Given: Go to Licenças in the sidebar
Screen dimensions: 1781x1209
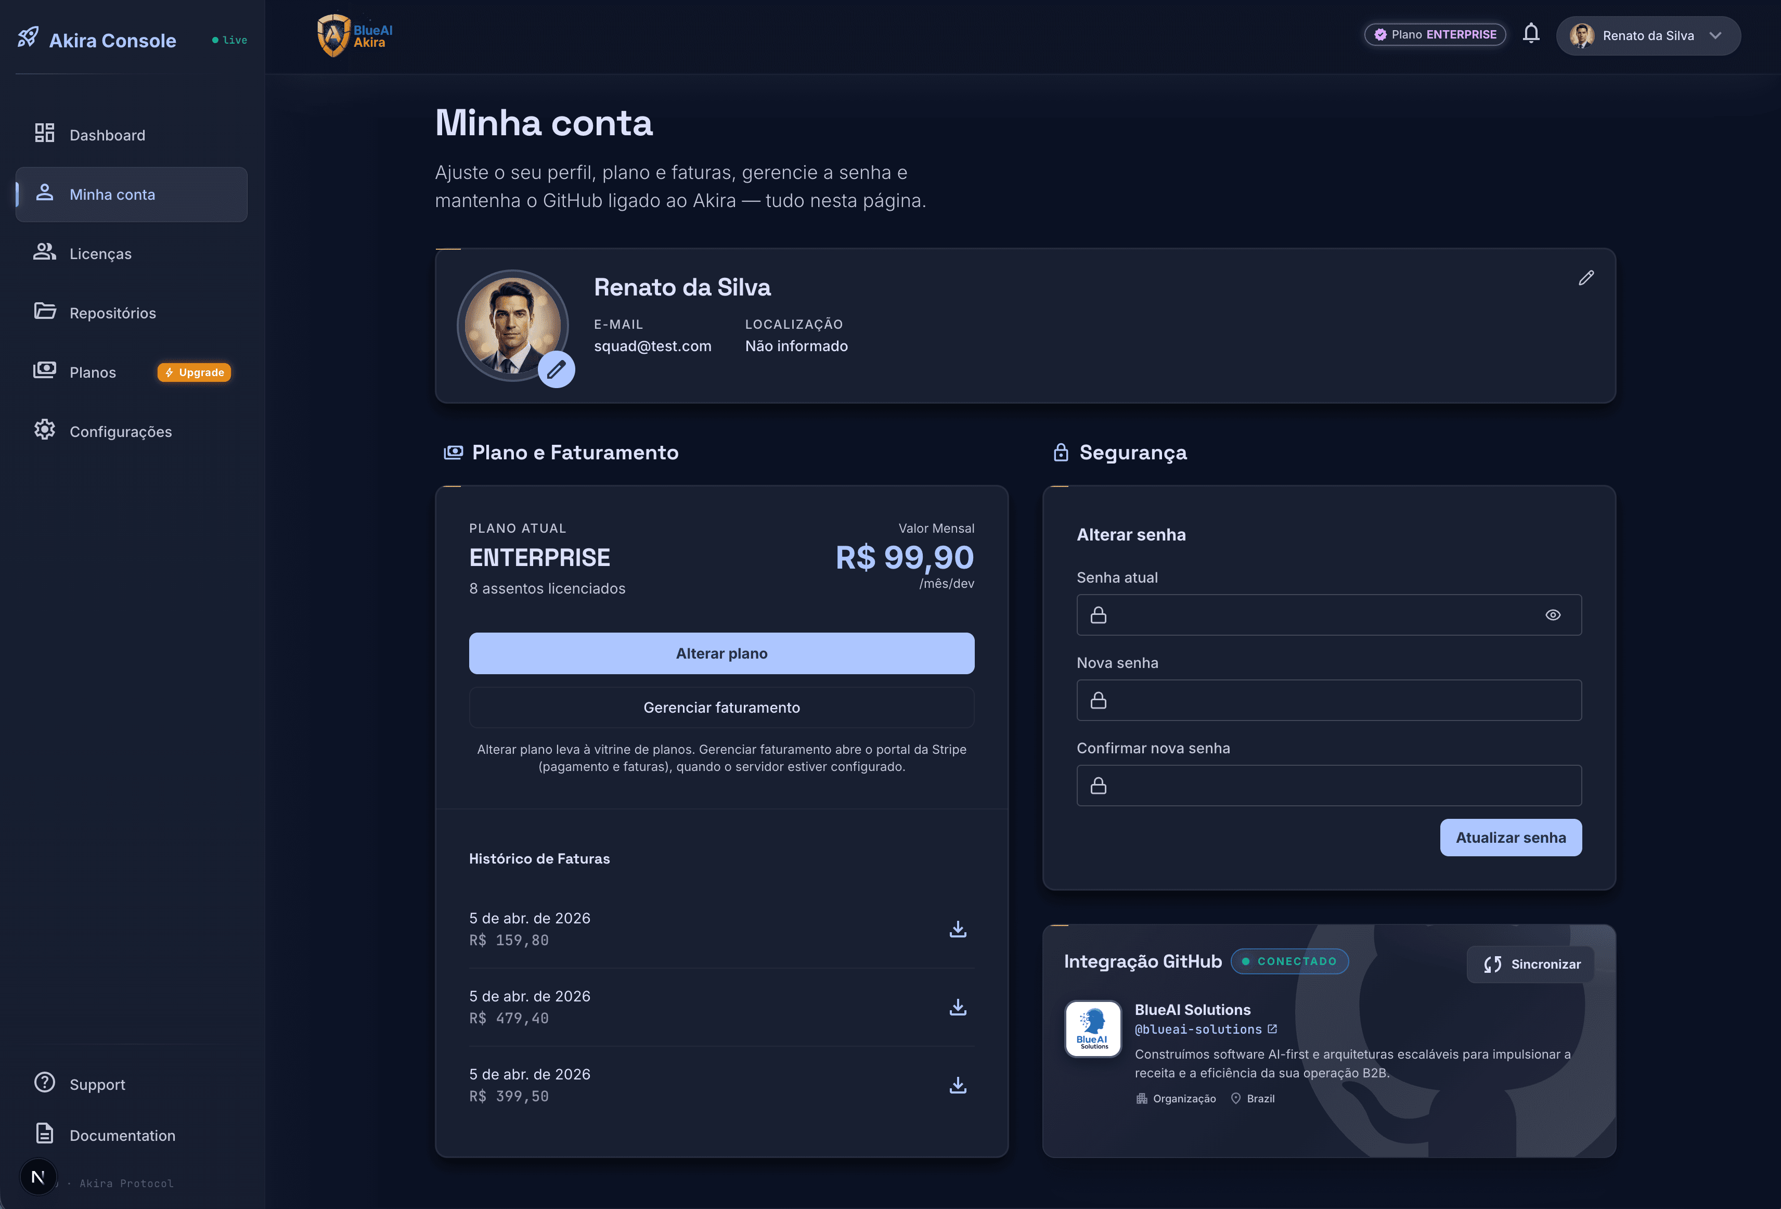Looking at the screenshot, I should (100, 254).
